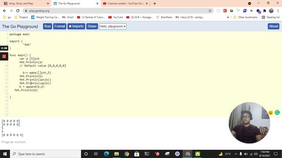Open the Inbox (215) bookmark
Viewport: 282px width, 158px height.
click(190, 17)
